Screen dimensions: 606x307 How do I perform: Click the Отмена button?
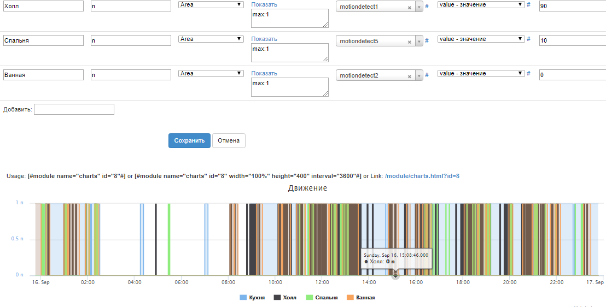tap(229, 140)
